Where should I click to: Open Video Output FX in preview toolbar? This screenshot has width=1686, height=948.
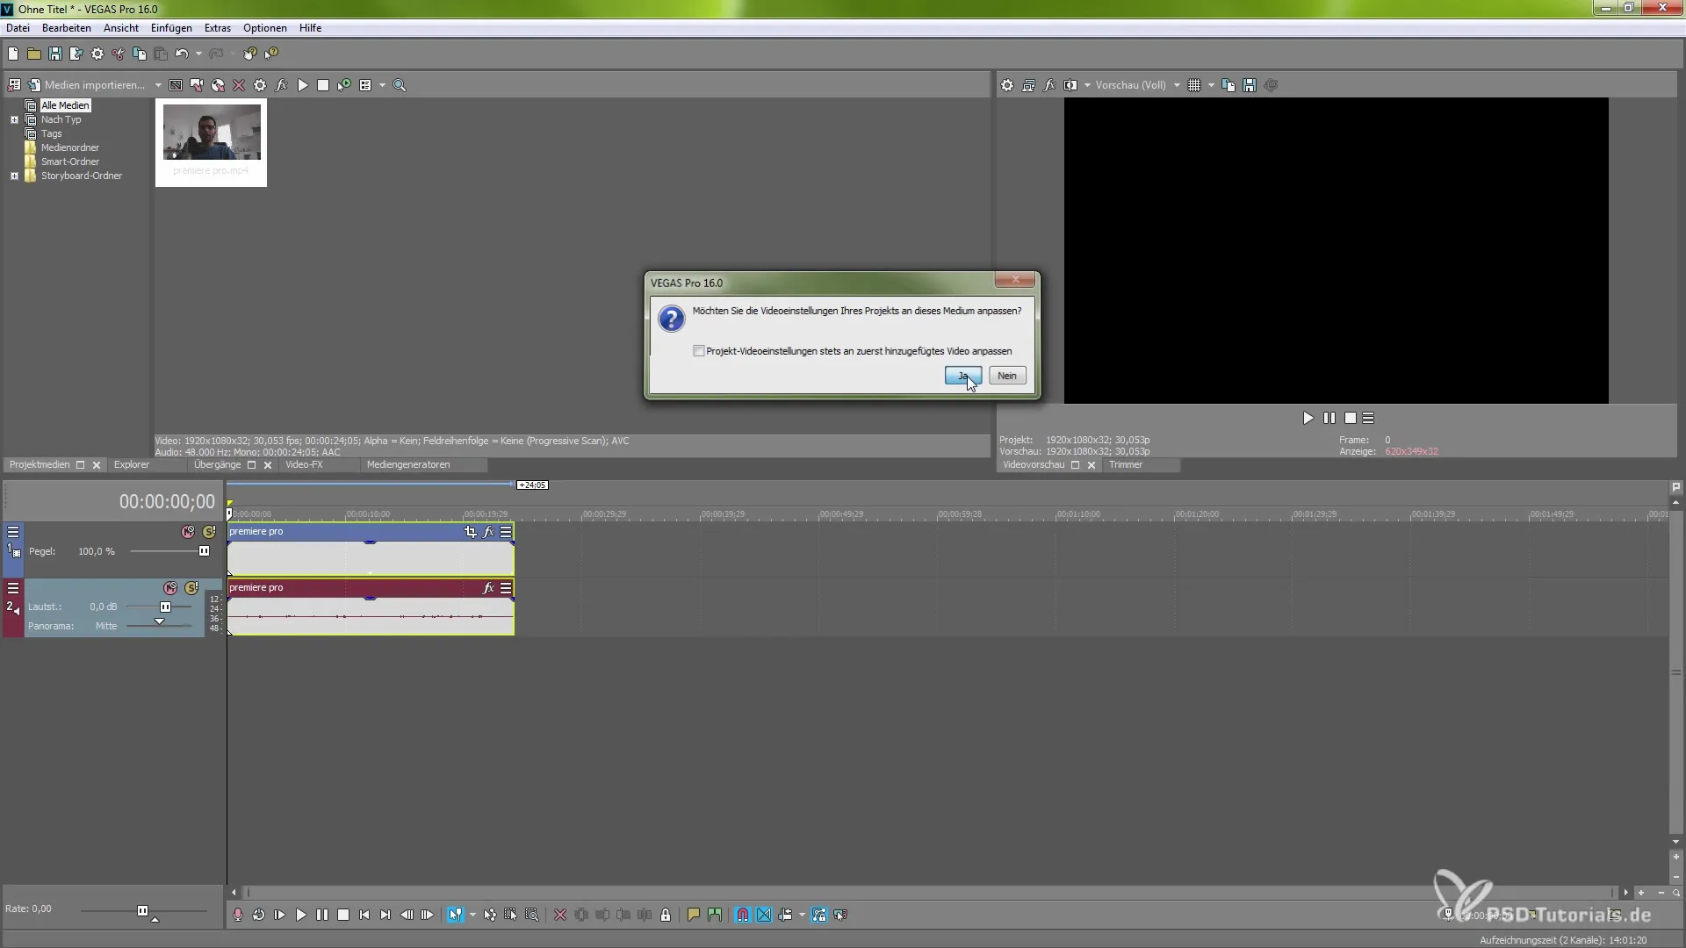click(x=1049, y=85)
